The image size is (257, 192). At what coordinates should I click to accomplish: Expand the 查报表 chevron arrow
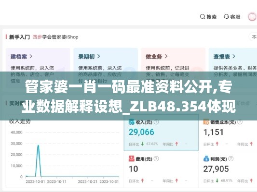coord(234,57)
